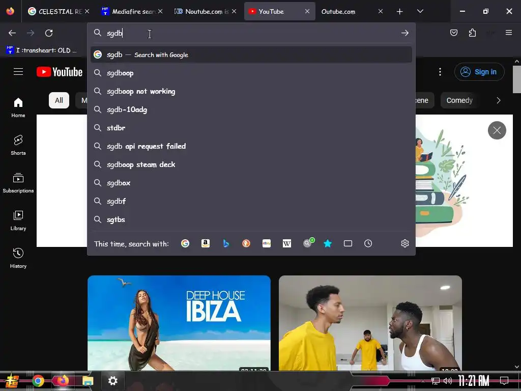Search with DuckDuckGo one-off engine icon
Image resolution: width=521 pixels, height=391 pixels.
click(246, 243)
